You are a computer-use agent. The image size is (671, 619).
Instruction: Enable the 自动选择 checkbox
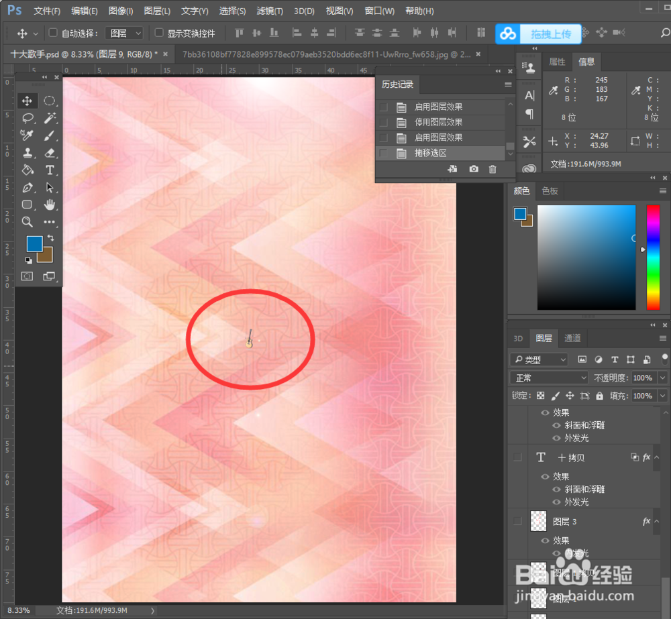click(52, 32)
